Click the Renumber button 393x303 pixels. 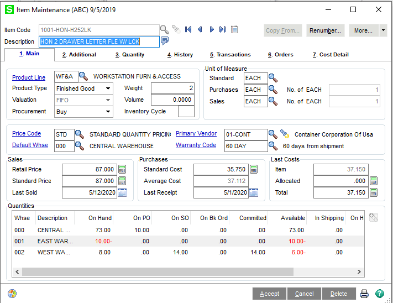326,30
